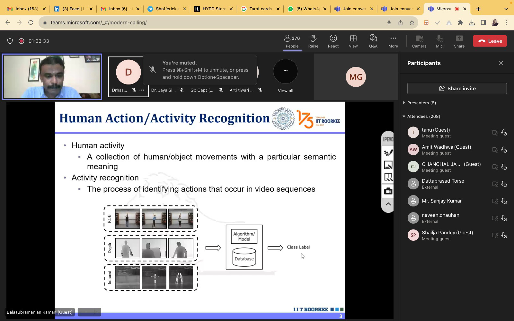Image resolution: width=514 pixels, height=321 pixels.
Task: Switch to the Inbox (163) Gmail tab
Action: pyautogui.click(x=27, y=9)
